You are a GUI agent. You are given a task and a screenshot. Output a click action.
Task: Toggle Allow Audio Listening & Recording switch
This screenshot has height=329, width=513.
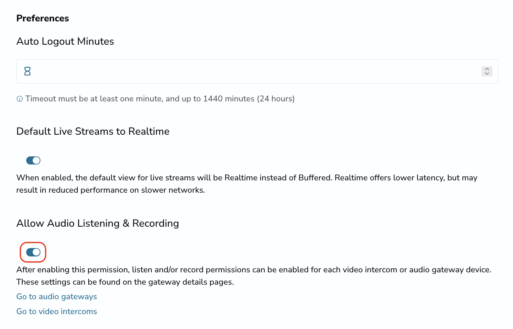(x=33, y=252)
